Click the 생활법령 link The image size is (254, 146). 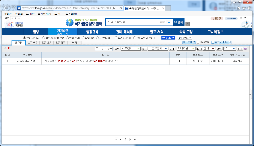pos(217,19)
